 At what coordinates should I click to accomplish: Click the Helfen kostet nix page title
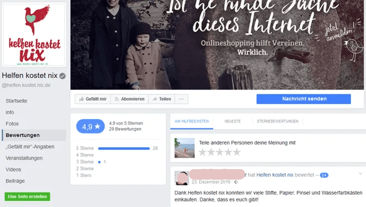click(30, 76)
